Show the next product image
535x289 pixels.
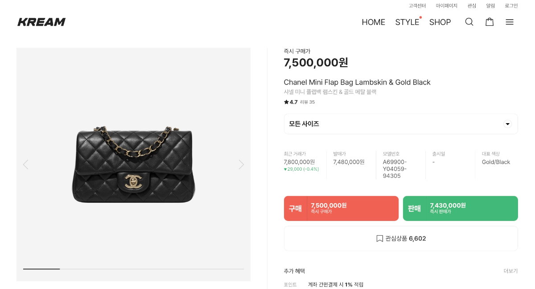click(x=241, y=165)
